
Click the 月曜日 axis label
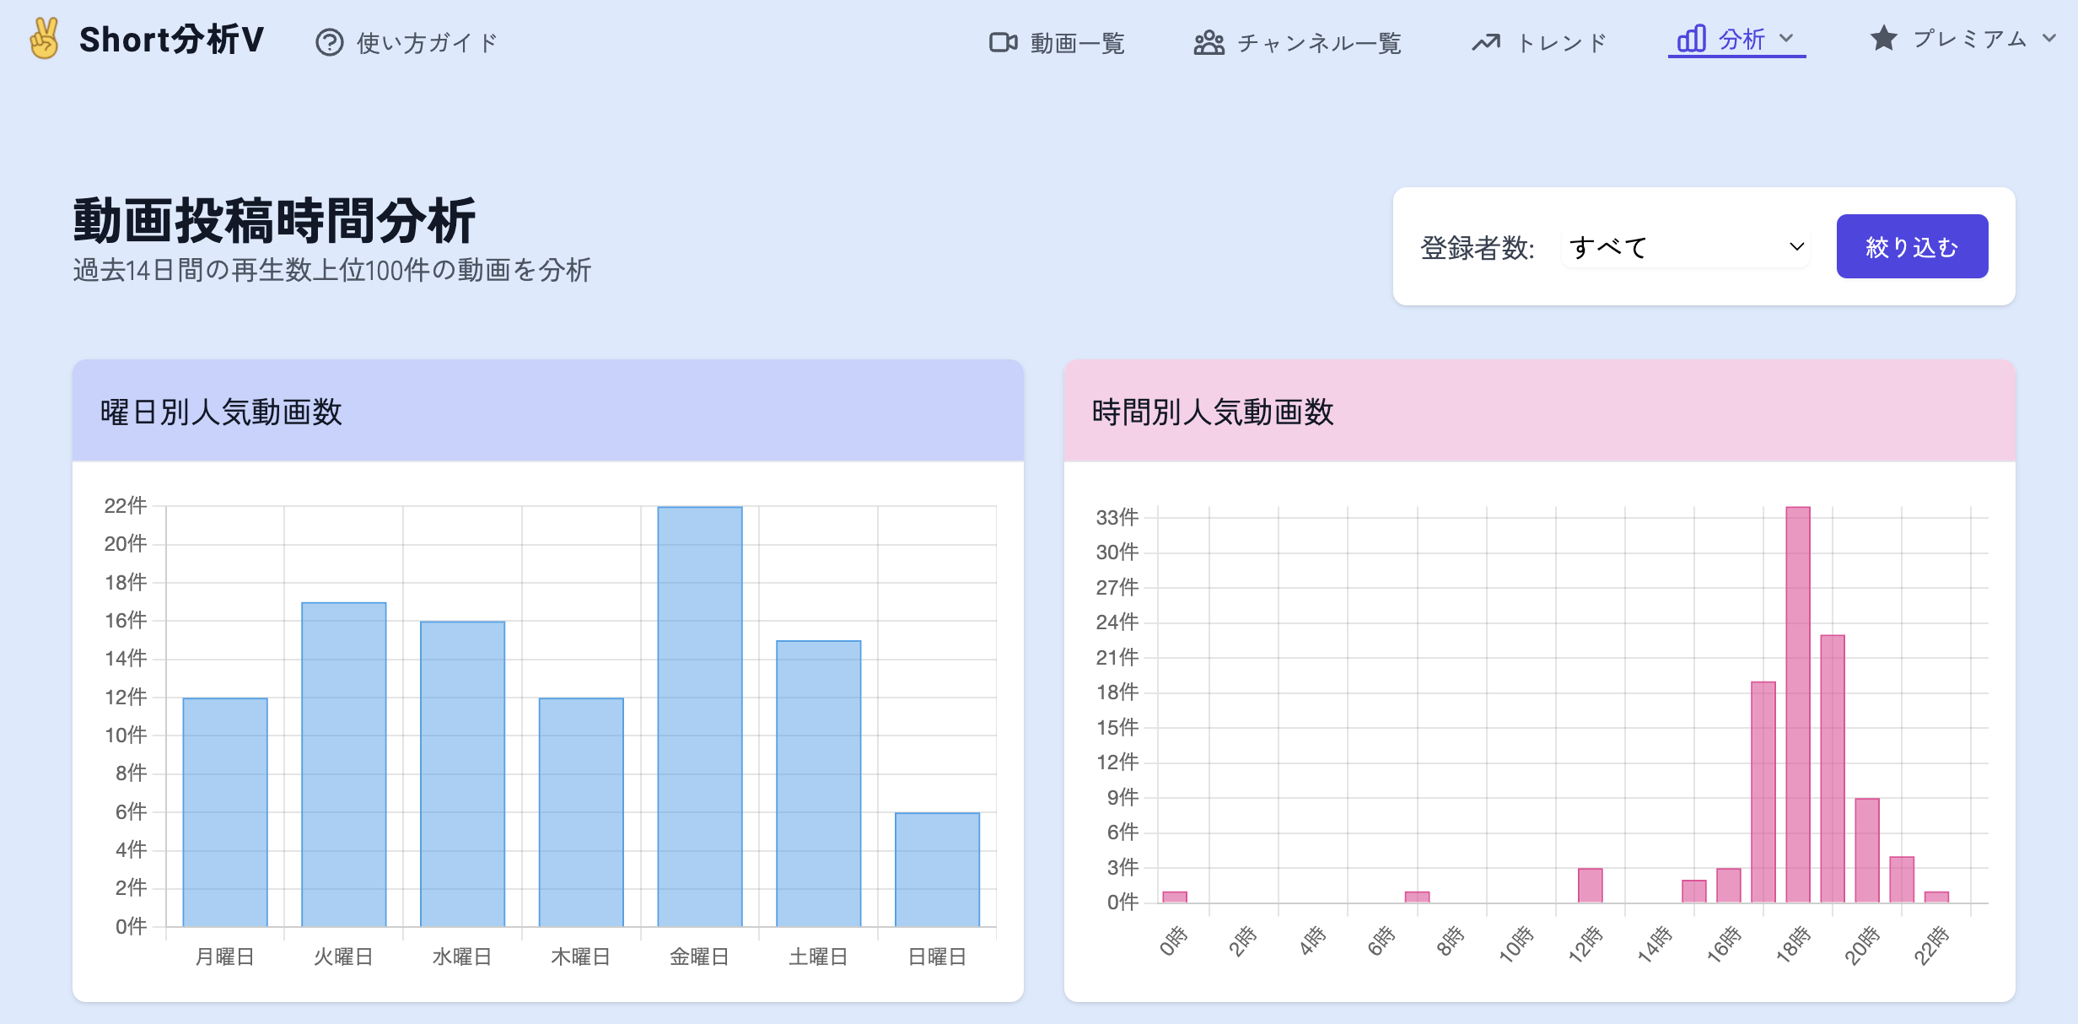pos(225,957)
